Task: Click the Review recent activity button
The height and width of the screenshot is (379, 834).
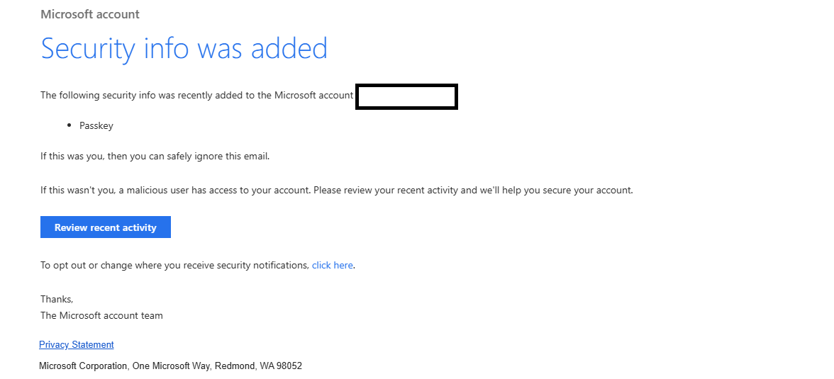Action: coord(105,227)
